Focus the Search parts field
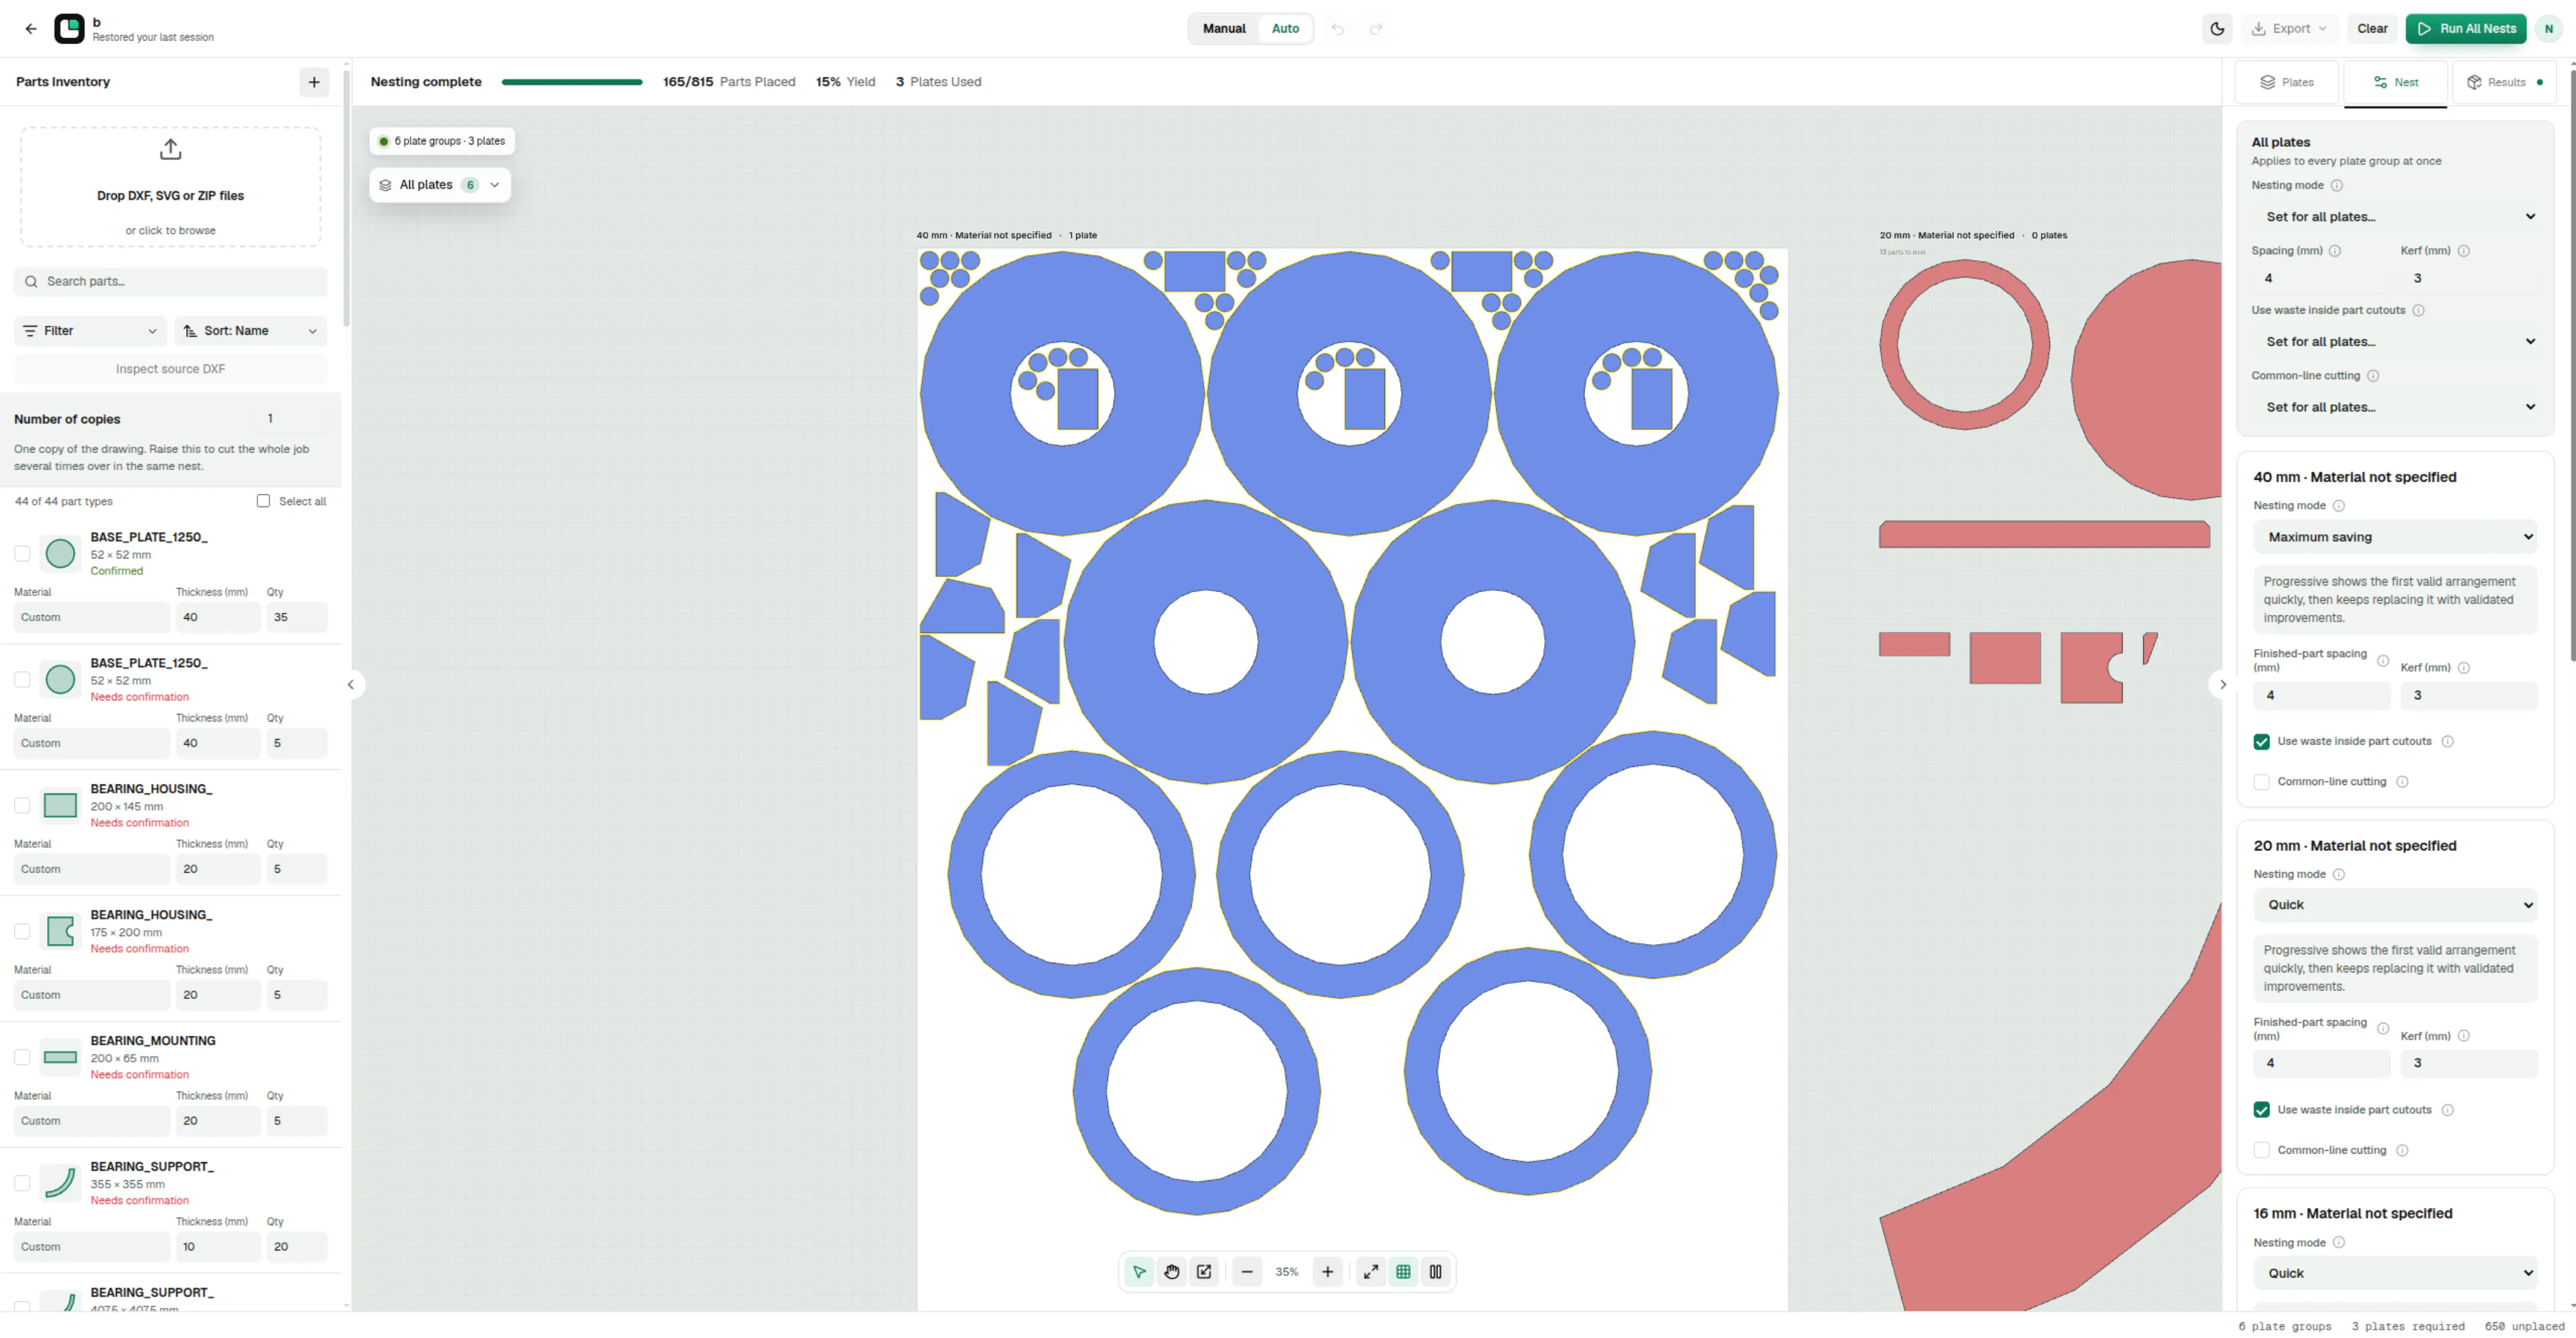Viewport: 2576px width, 1338px height. pyautogui.click(x=170, y=282)
